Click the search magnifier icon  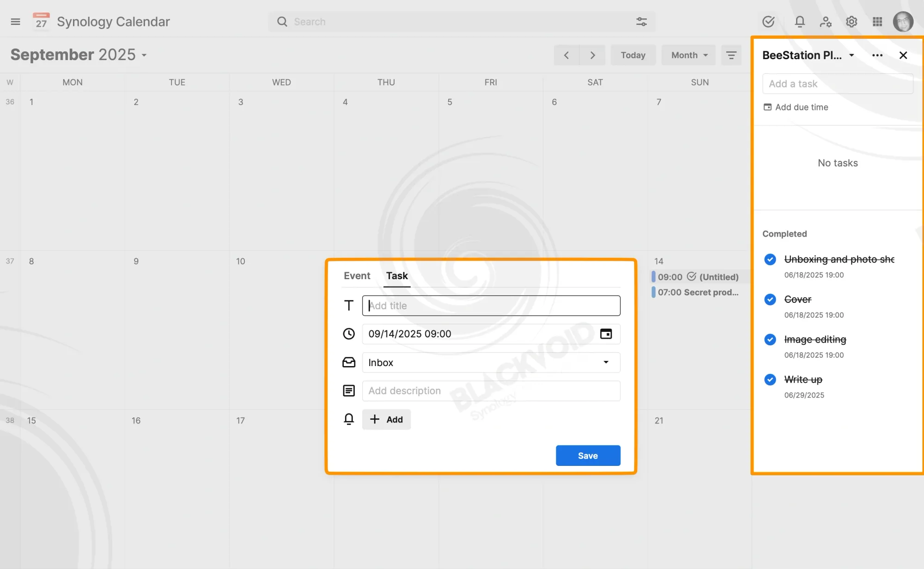[x=282, y=22]
